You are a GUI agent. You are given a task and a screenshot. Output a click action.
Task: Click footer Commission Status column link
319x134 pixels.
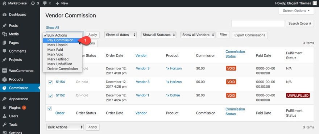pos(235,112)
